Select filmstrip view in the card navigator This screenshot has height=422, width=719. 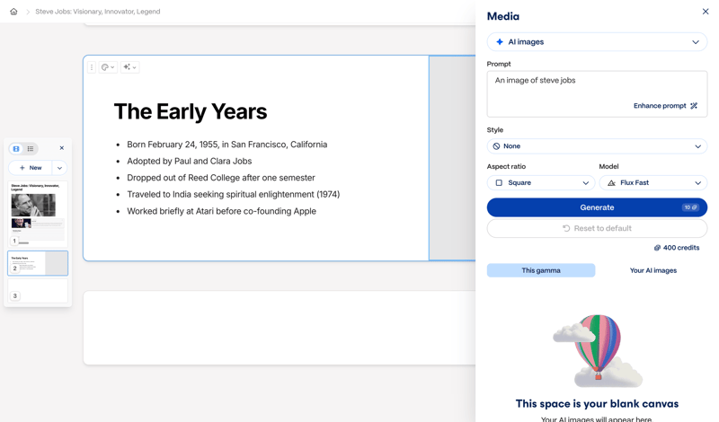[16, 148]
